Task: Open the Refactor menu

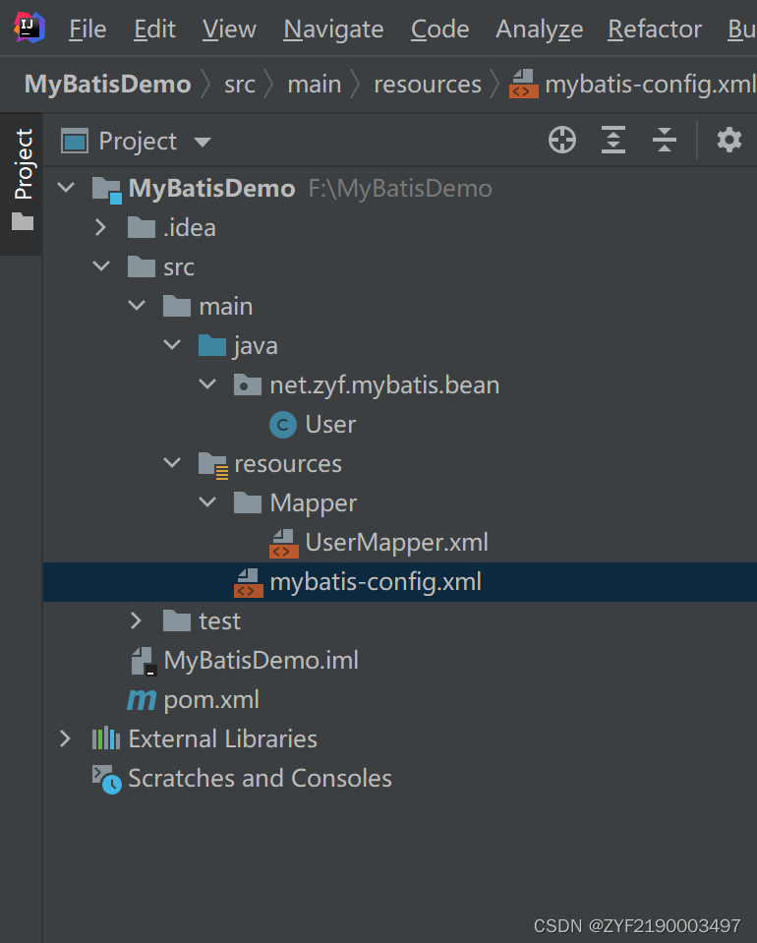Action: tap(655, 29)
